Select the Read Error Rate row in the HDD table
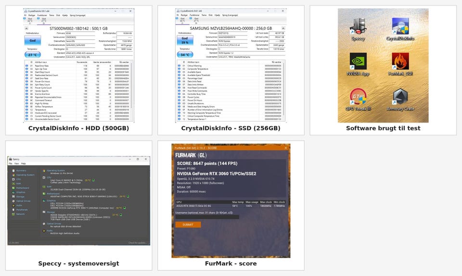462x276 pixels. coord(77,65)
